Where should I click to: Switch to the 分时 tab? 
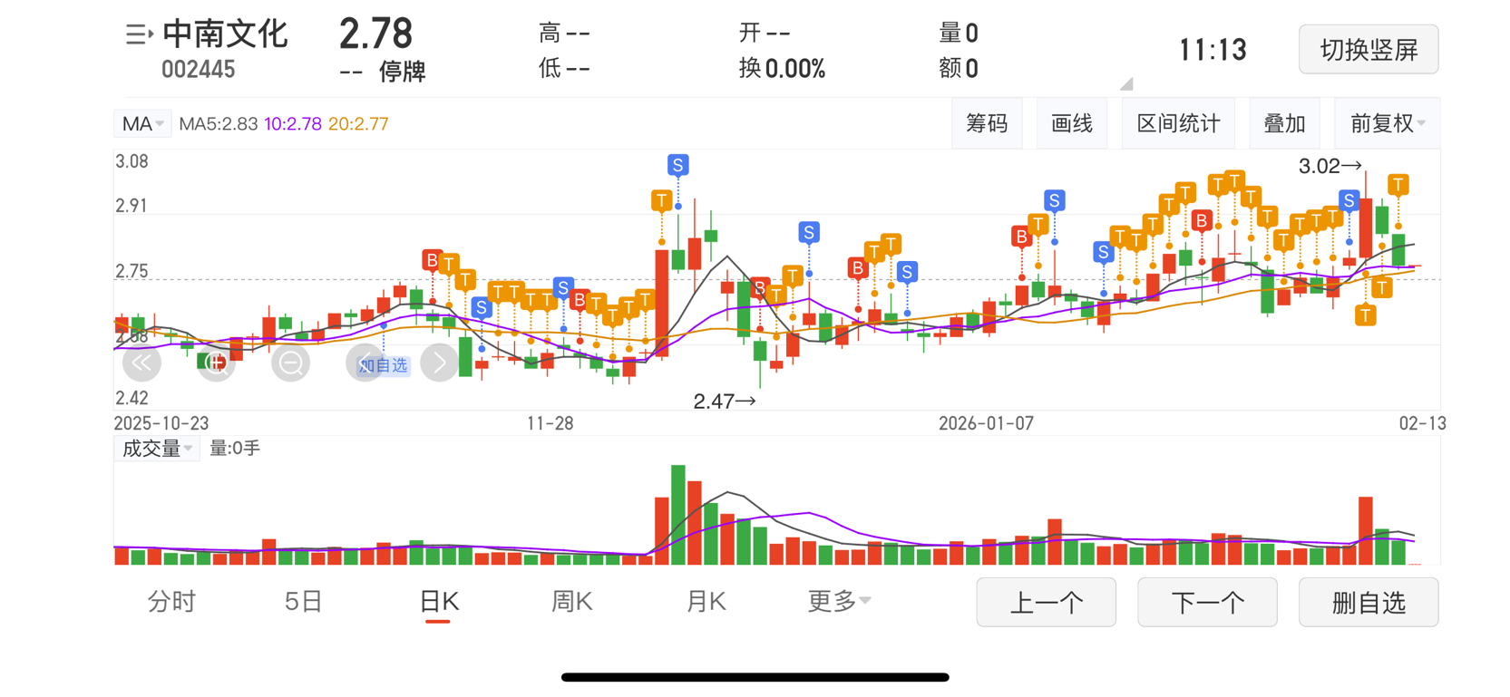pyautogui.click(x=171, y=601)
